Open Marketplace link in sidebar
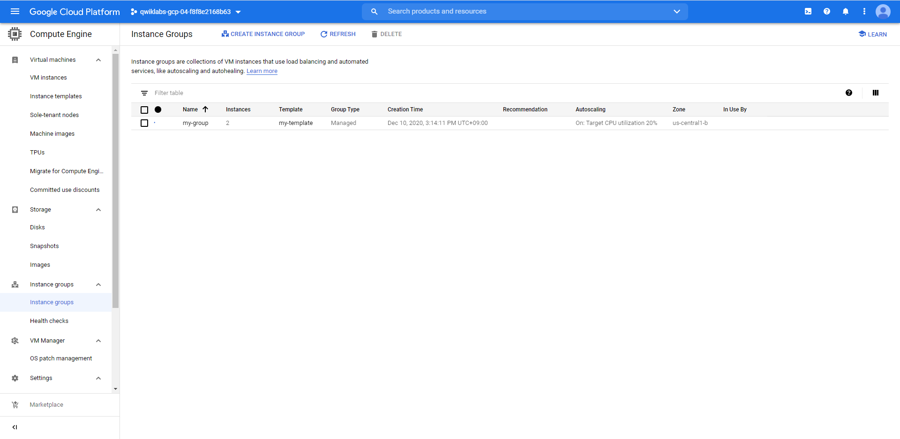 46,405
